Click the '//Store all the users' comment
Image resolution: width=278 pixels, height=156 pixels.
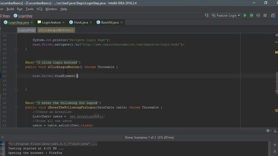point(52,121)
